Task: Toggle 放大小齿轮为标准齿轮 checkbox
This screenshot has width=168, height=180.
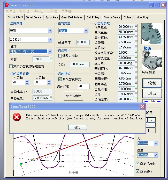Action: (11, 66)
